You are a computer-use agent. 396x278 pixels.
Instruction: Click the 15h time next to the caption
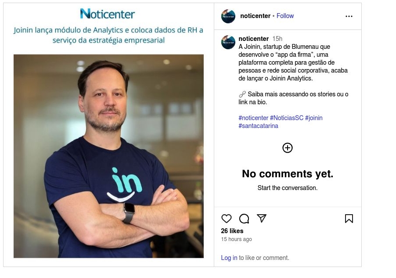(x=277, y=39)
